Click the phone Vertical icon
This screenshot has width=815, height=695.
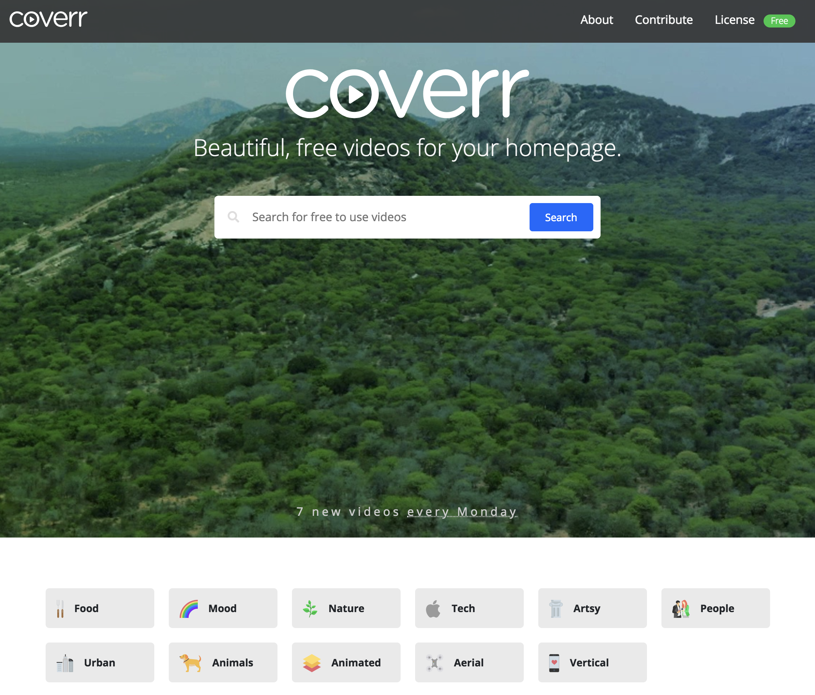pyautogui.click(x=554, y=663)
